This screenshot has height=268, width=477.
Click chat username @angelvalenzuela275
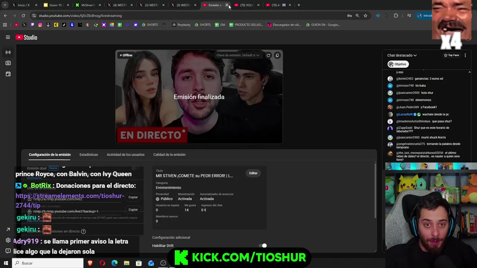(x=411, y=144)
